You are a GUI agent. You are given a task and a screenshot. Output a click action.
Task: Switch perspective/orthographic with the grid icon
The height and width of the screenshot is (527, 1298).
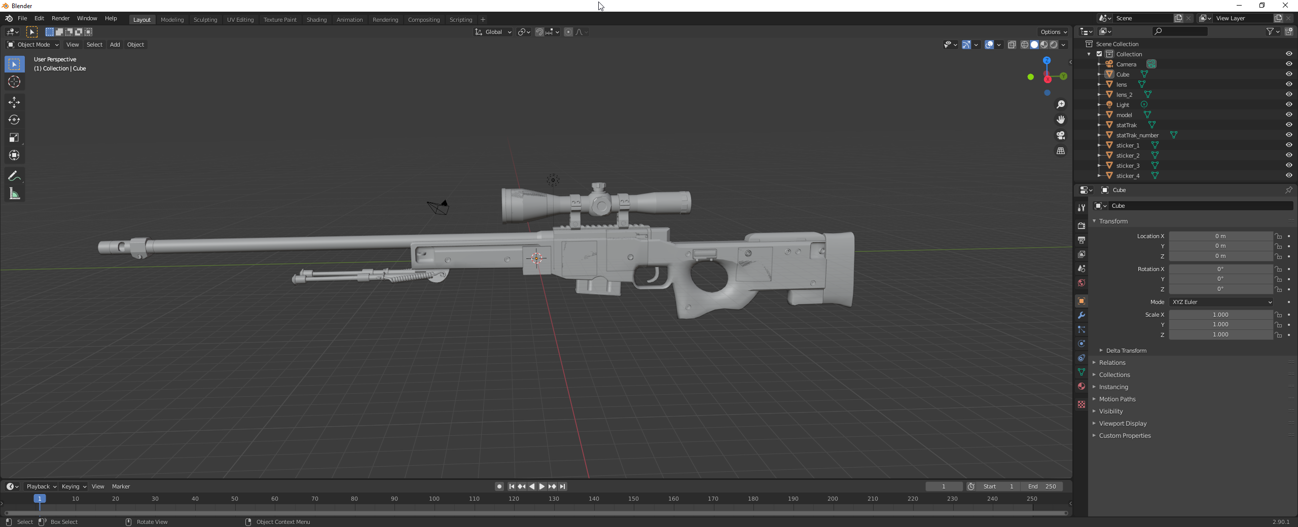tap(1060, 151)
